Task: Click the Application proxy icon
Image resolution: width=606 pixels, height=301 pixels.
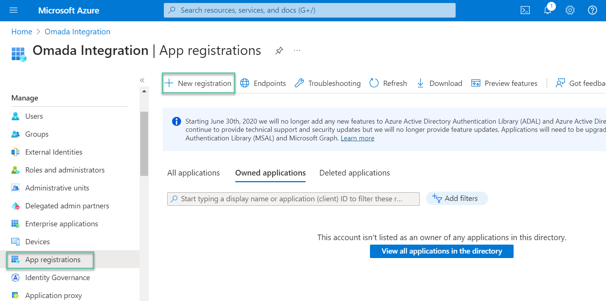Action: (x=15, y=295)
